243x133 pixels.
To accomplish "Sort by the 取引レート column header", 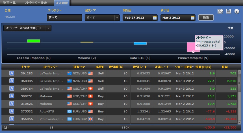I will [140, 67].
